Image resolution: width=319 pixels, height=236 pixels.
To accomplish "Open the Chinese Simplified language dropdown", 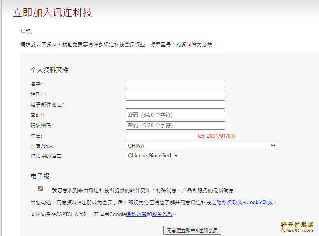I will coord(153,155).
